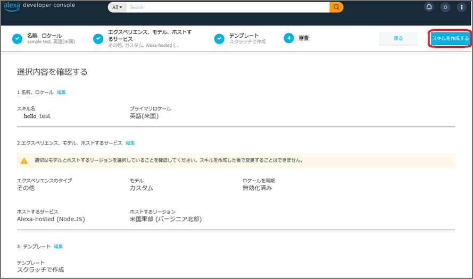Click the skill name value hello test
The height and width of the screenshot is (279, 473).
[x=37, y=116]
